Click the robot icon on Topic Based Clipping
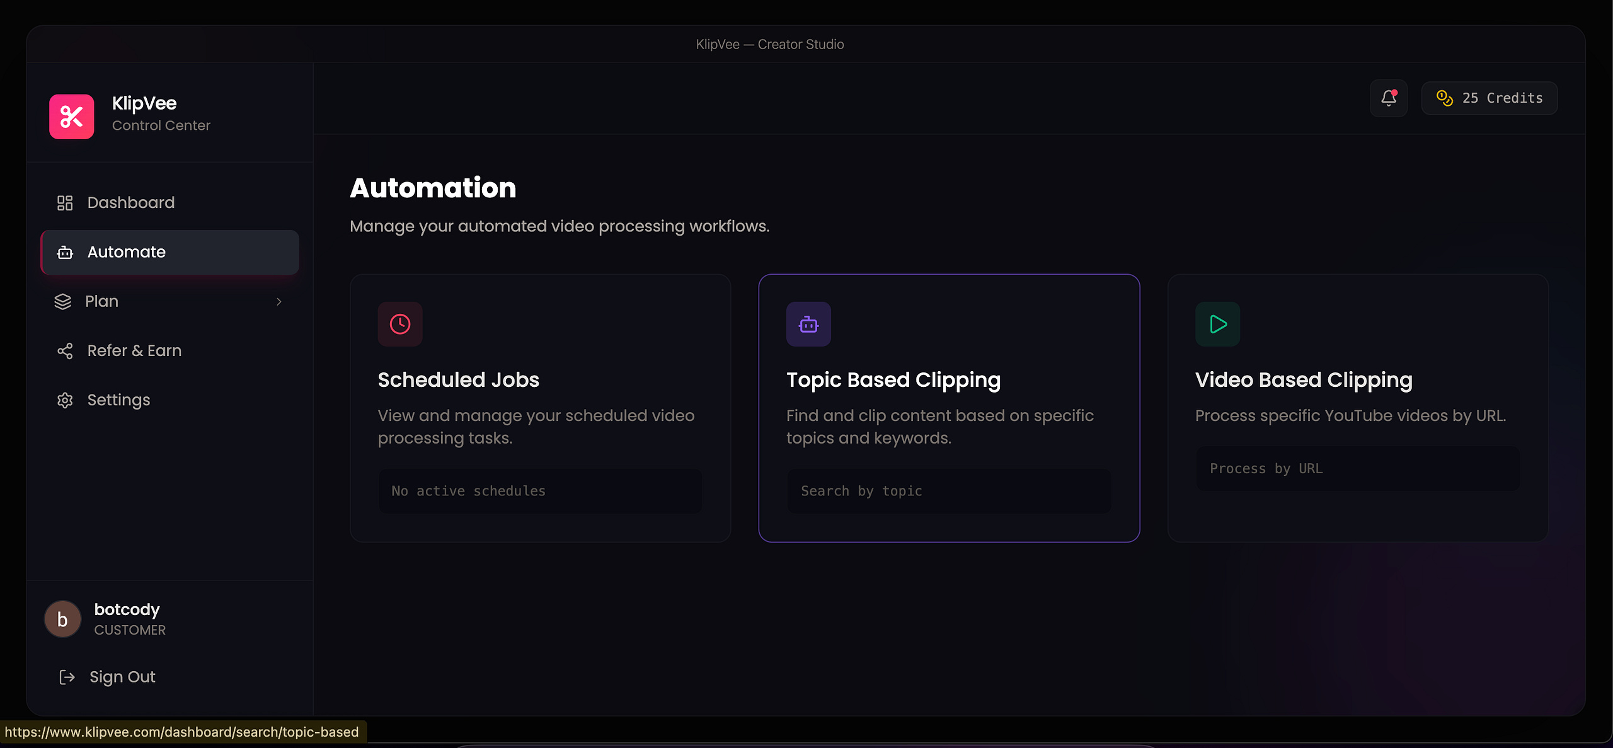Viewport: 1613px width, 748px height. (808, 324)
